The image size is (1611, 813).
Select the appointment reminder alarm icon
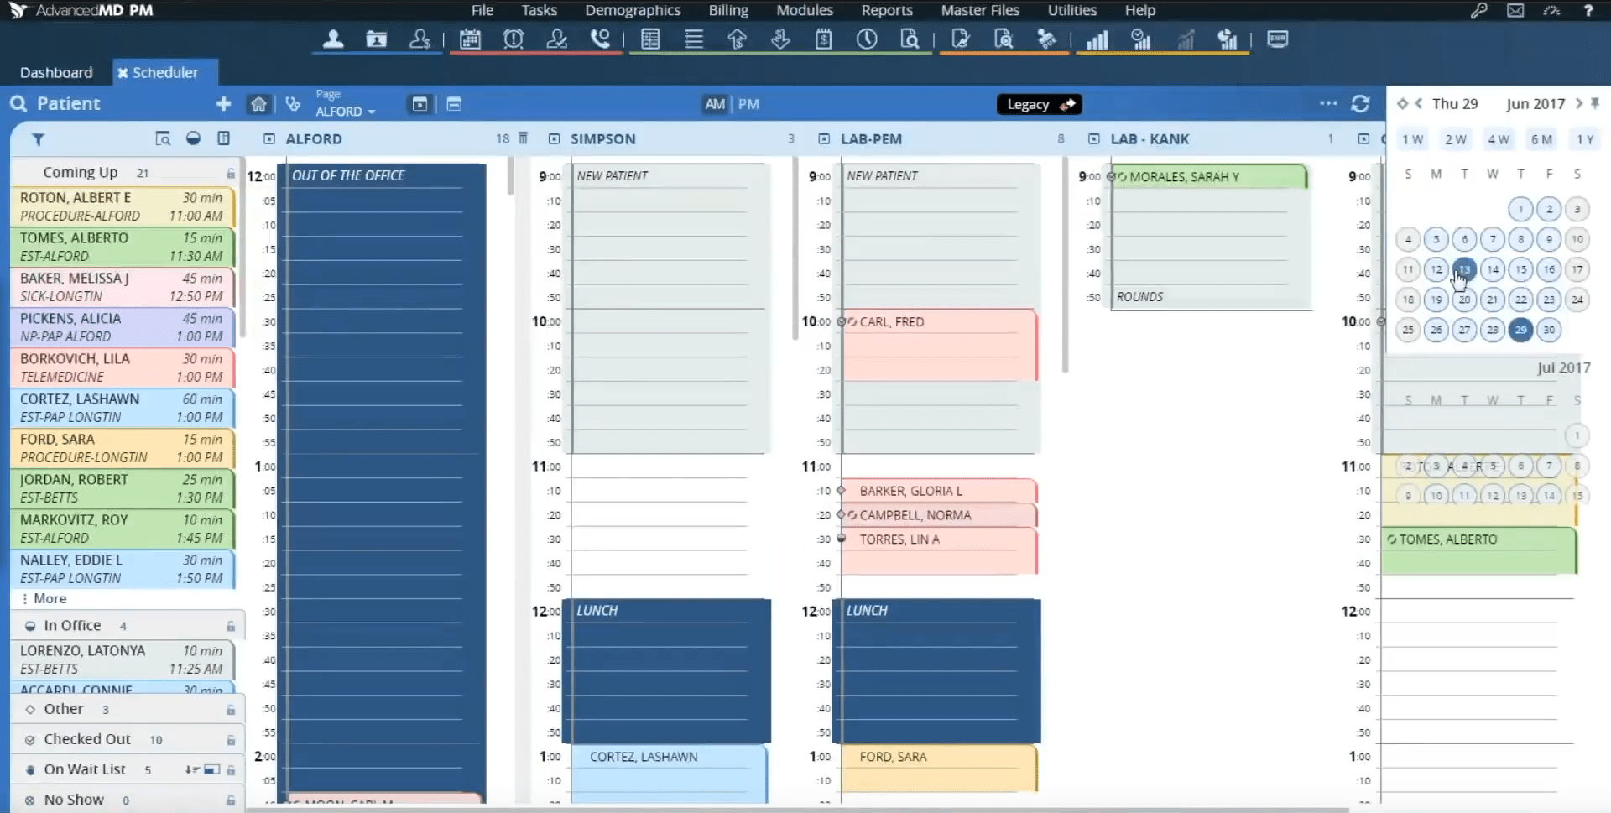coord(514,39)
